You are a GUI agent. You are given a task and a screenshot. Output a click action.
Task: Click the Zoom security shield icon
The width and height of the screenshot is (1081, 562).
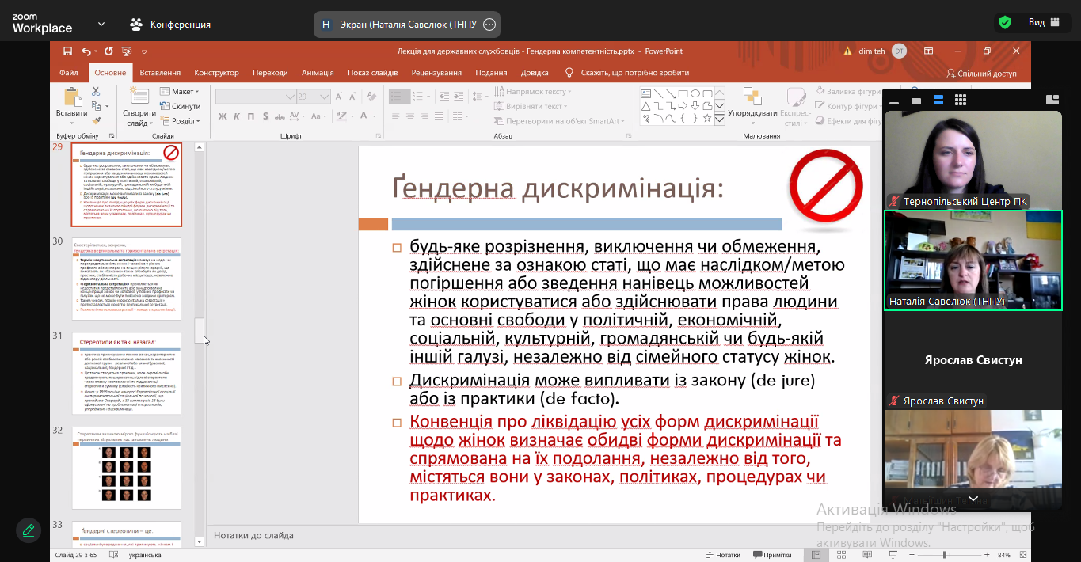point(1004,23)
